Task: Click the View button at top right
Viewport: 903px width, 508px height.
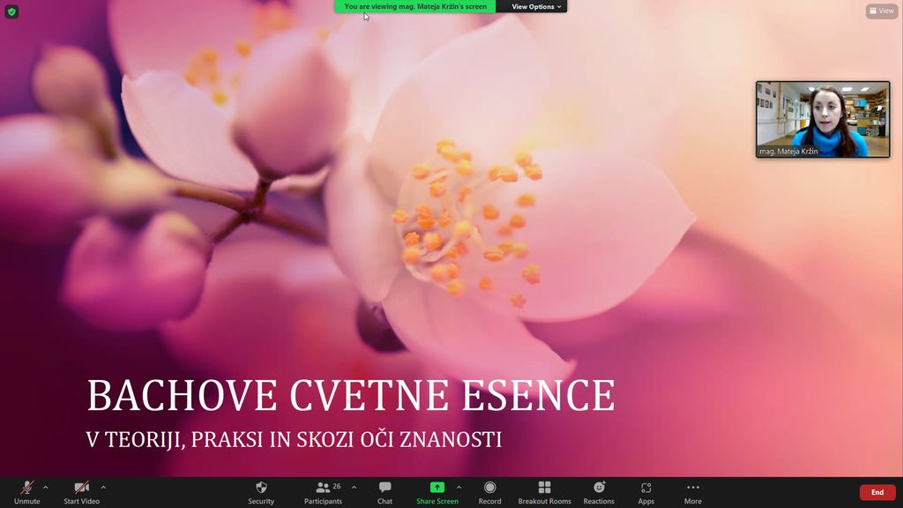Action: pos(881,11)
